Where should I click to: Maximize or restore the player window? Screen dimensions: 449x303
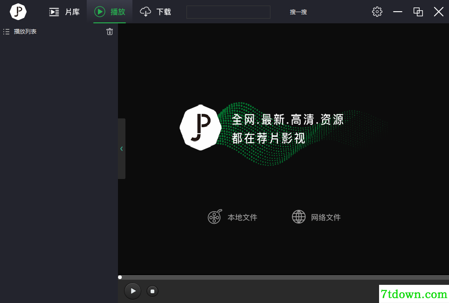coord(418,12)
